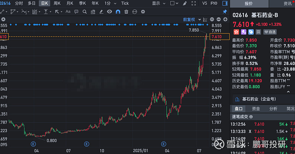Switch to Tick chart view

125,3
